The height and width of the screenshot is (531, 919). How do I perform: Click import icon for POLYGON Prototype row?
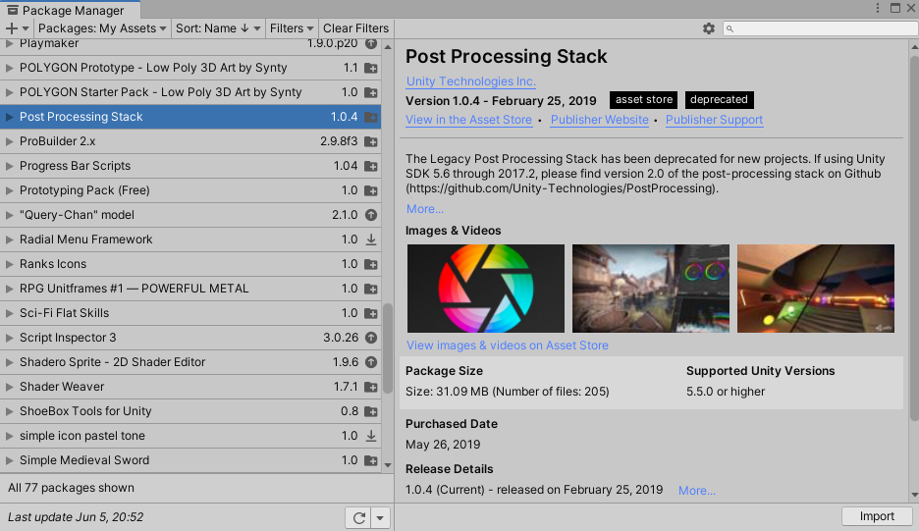click(x=371, y=68)
